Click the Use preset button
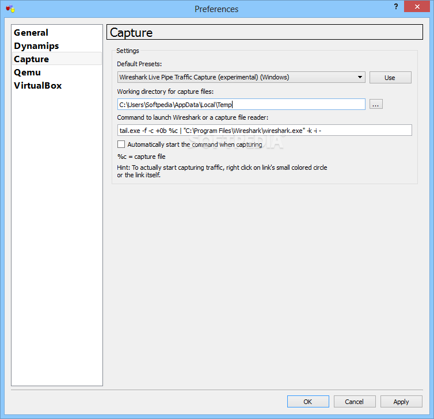This screenshot has width=434, height=419. pyautogui.click(x=390, y=78)
